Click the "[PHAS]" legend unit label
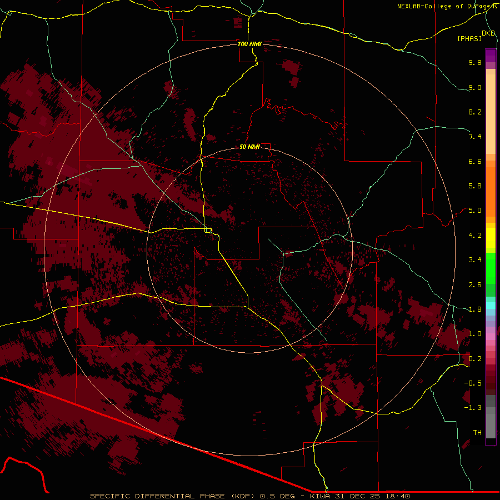The image size is (500, 500). click(469, 39)
